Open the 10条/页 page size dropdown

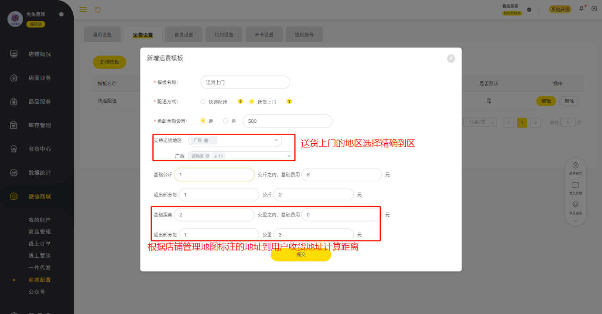coord(480,123)
